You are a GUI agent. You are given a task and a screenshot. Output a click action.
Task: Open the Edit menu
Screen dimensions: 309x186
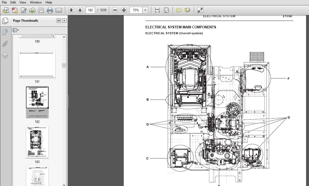[x=13, y=2]
